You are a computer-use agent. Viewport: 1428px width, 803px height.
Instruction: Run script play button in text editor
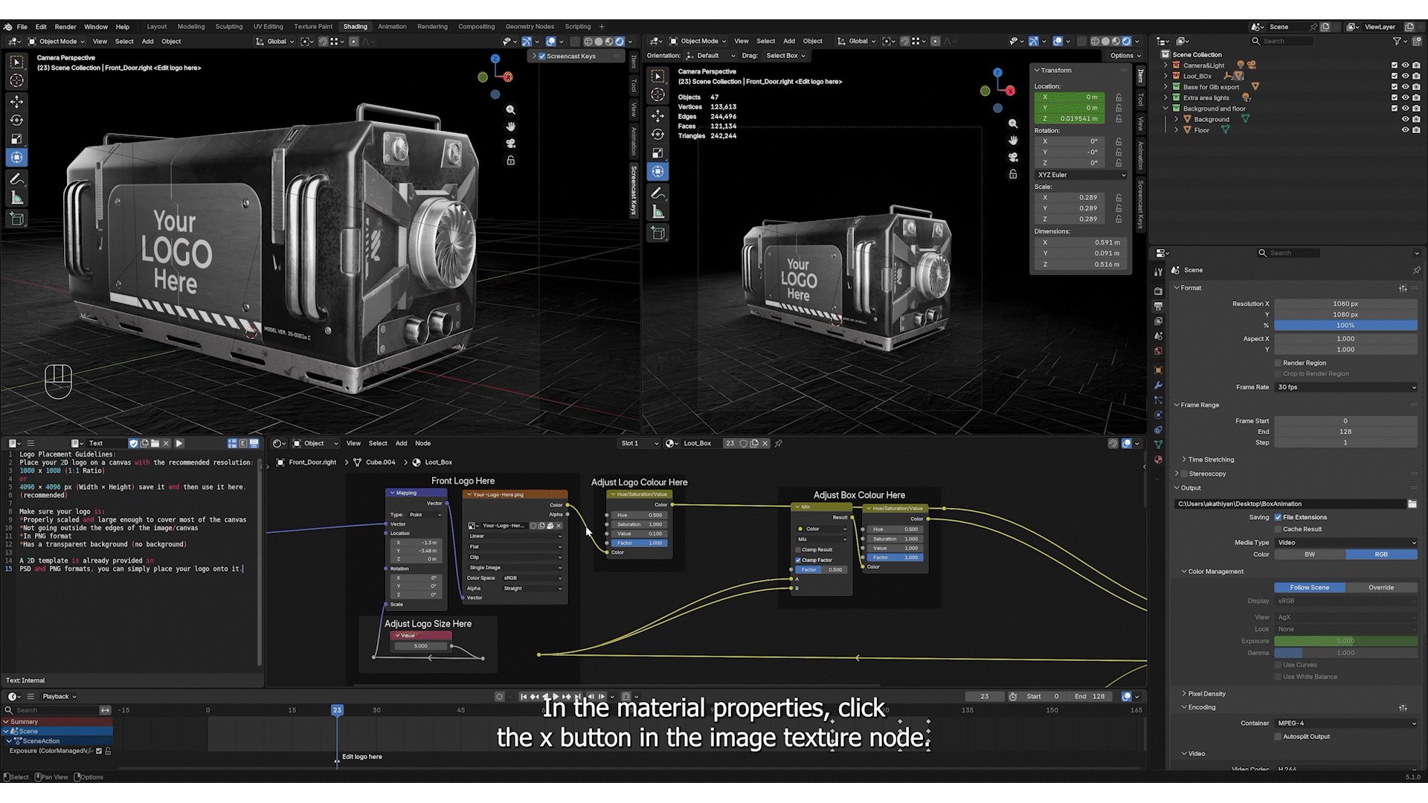179,443
